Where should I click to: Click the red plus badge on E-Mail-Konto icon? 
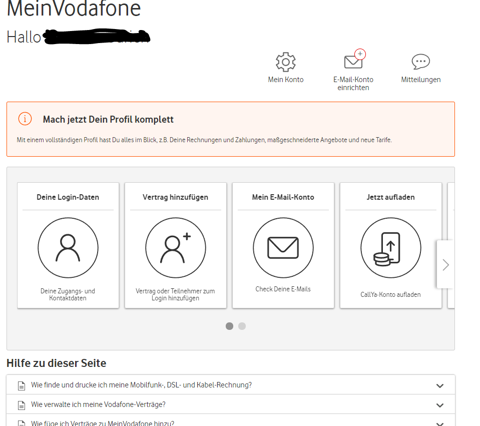[360, 54]
